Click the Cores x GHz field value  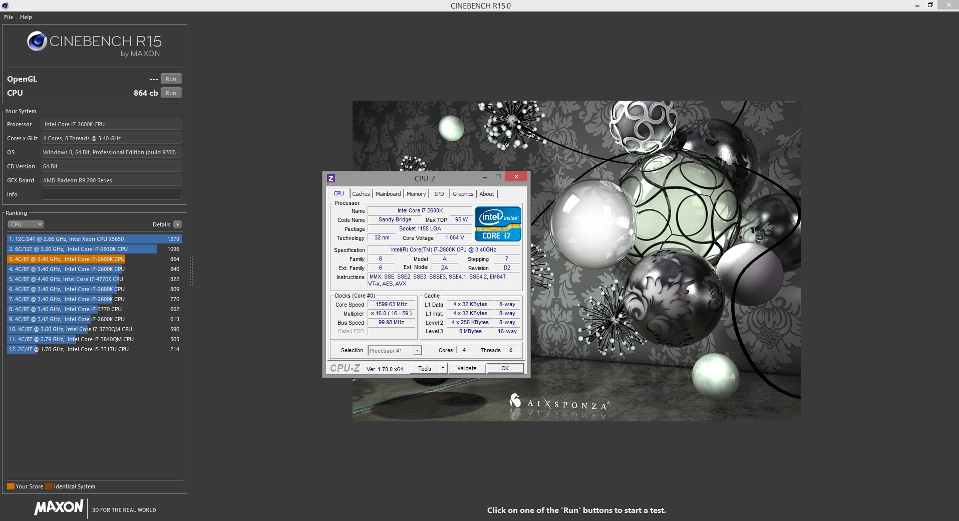click(x=111, y=138)
